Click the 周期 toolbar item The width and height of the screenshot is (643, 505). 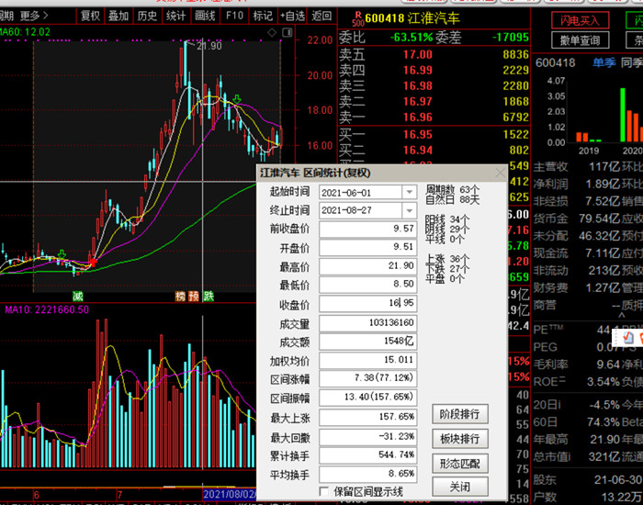point(6,16)
